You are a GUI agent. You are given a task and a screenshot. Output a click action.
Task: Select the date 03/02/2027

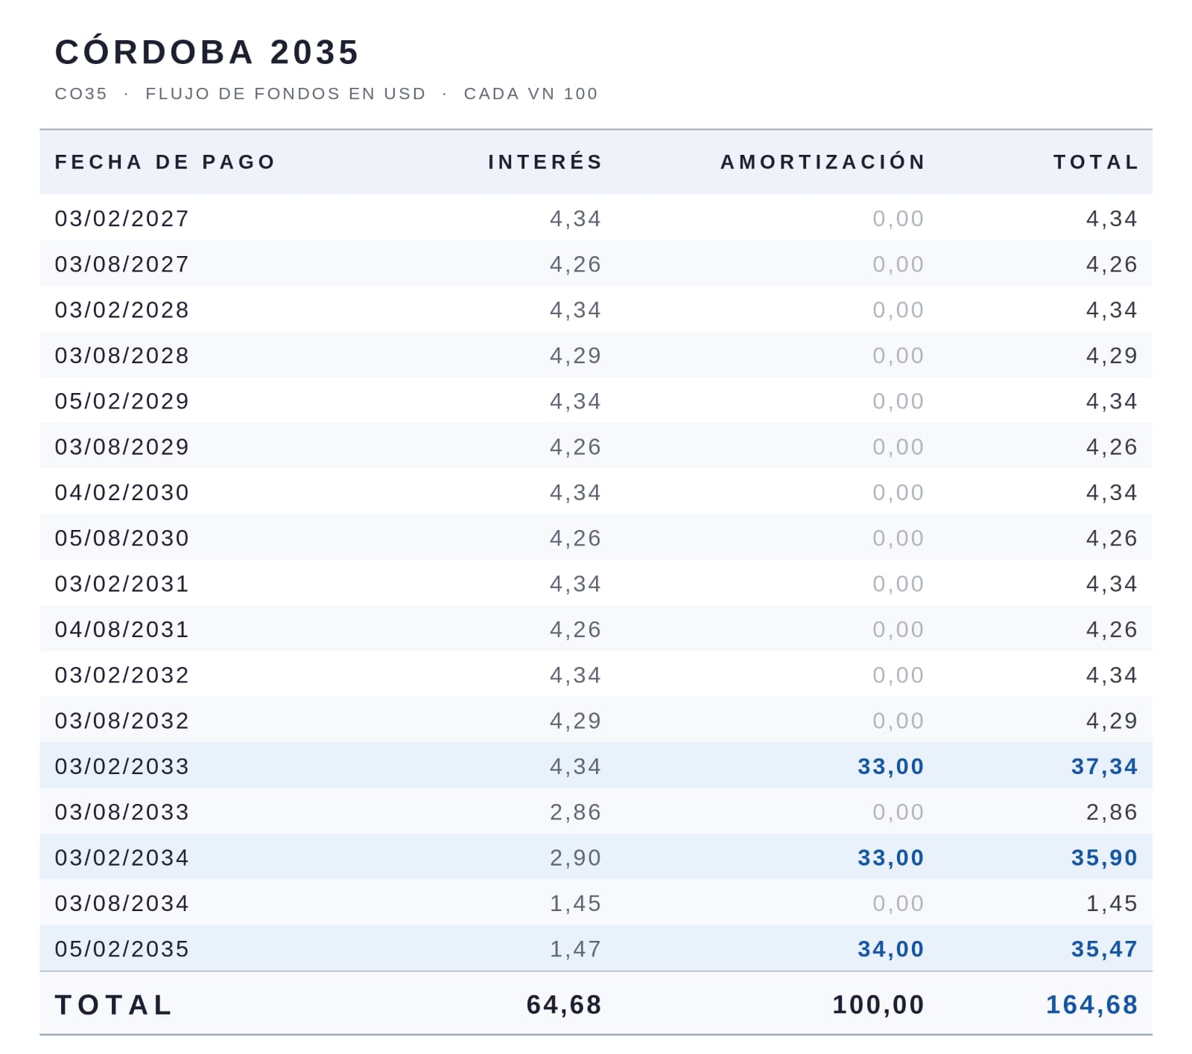(x=122, y=219)
